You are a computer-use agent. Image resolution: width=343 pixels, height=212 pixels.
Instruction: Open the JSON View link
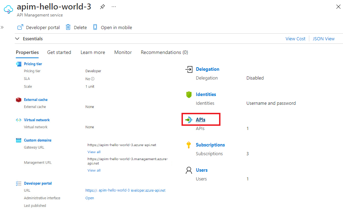click(324, 39)
